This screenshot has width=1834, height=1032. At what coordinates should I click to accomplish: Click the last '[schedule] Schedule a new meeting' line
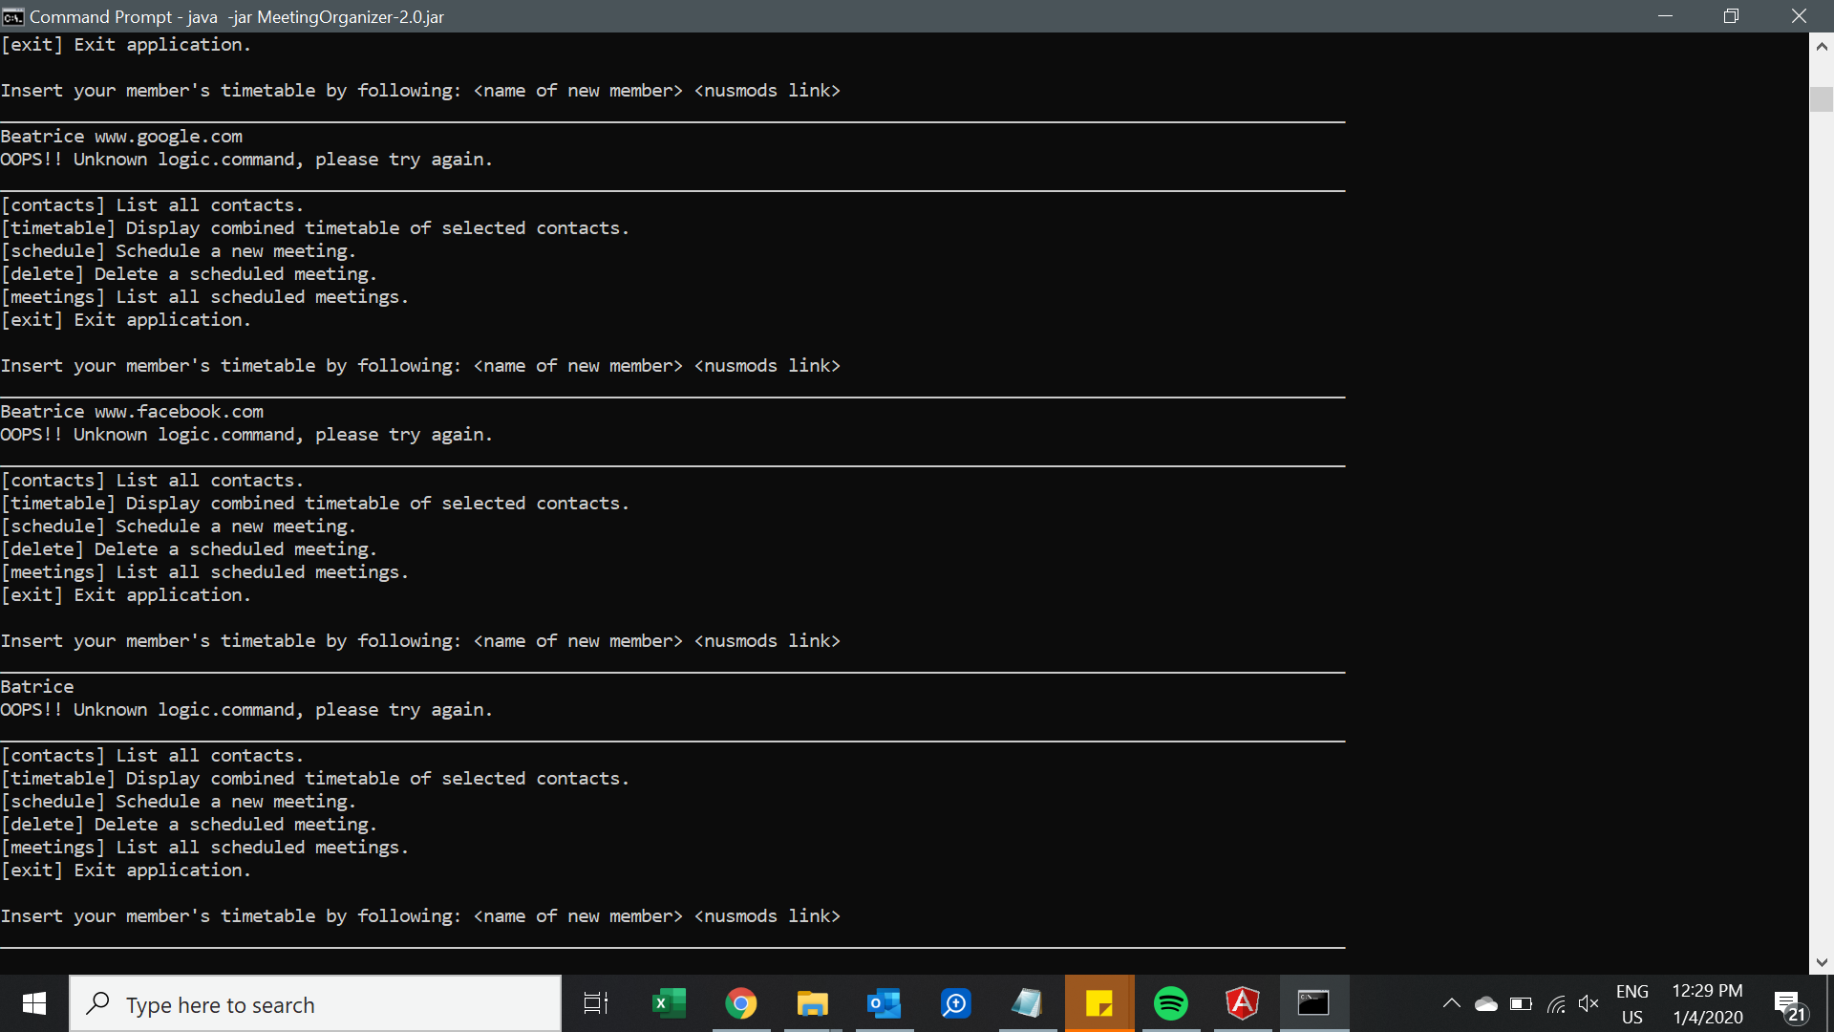179,802
